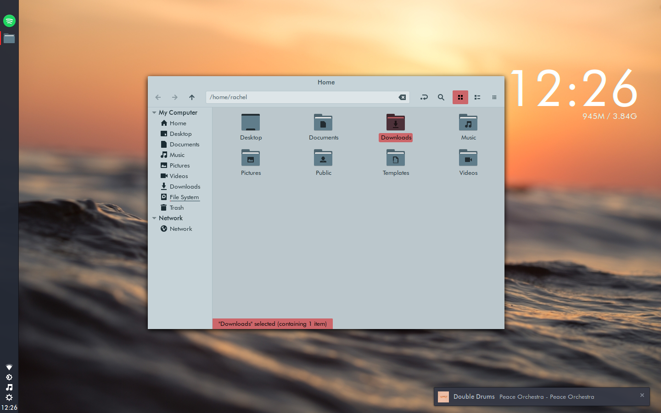
Task: Open the file search magnifier
Action: point(441,97)
